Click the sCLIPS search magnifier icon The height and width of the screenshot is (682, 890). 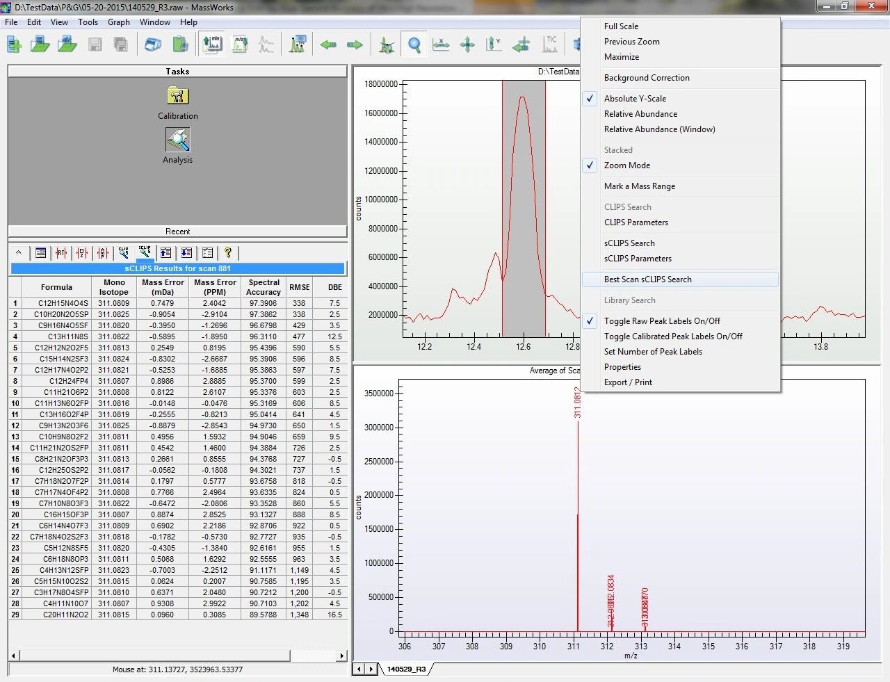pos(145,253)
